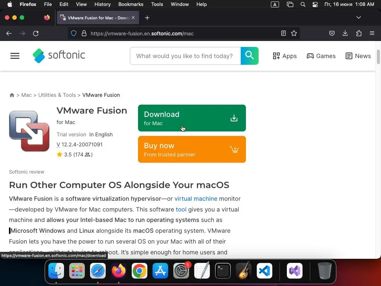Bookmark this page with the star icon
Image resolution: width=381 pixels, height=286 pixels.
coord(294,33)
